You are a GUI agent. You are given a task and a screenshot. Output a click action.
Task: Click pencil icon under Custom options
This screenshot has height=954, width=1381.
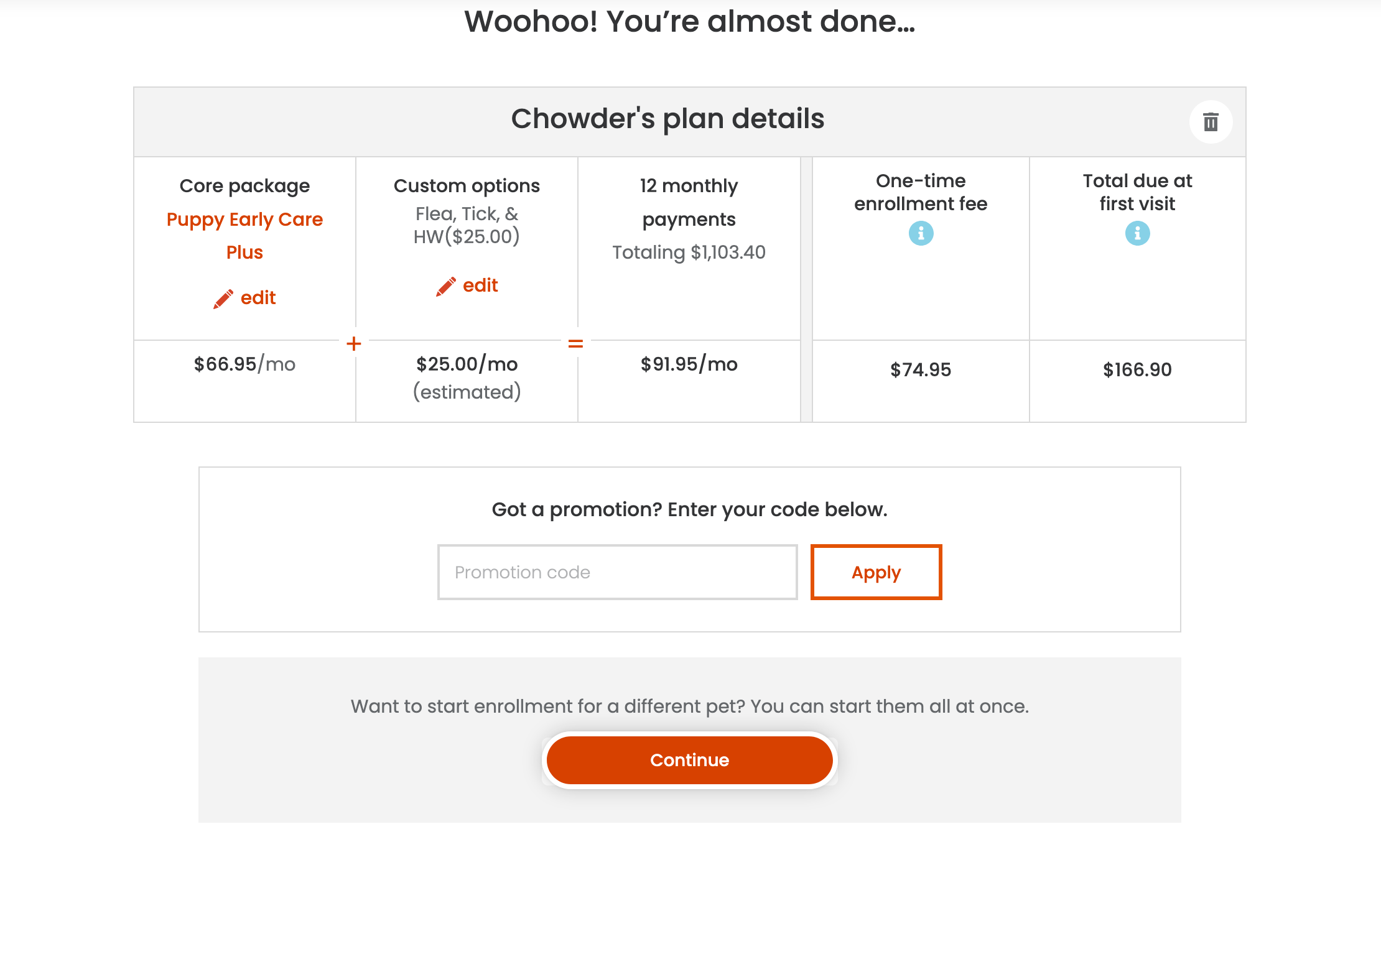[445, 286]
